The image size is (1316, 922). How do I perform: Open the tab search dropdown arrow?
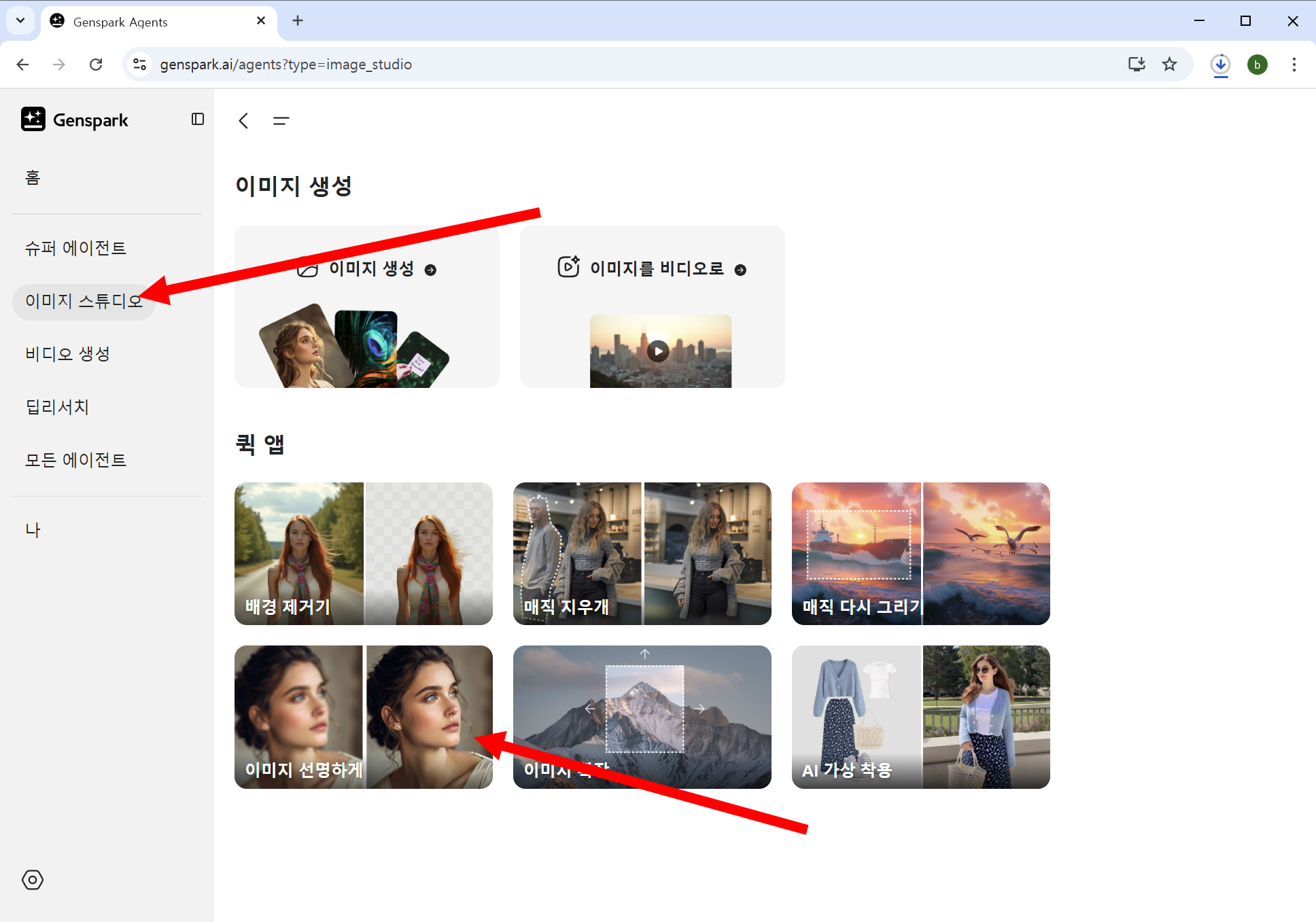[20, 20]
